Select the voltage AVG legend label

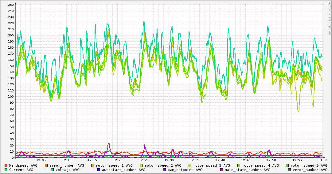coord(68,170)
